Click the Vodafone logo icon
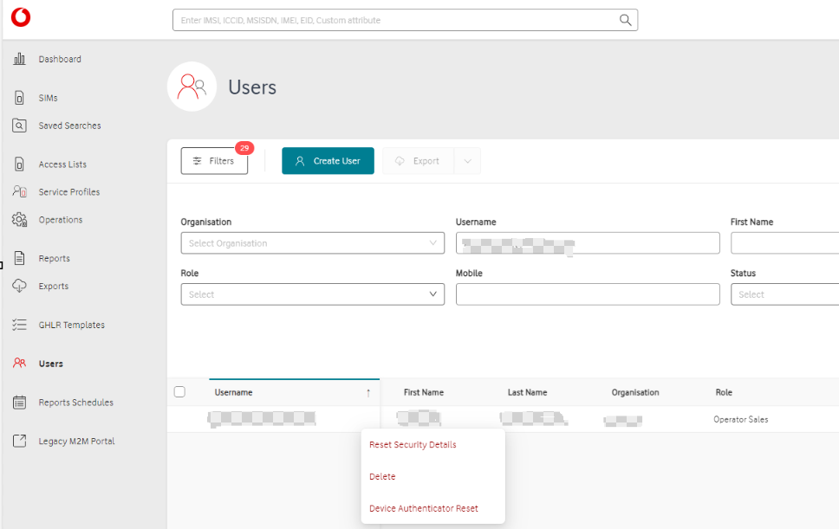The width and height of the screenshot is (839, 529). [20, 17]
